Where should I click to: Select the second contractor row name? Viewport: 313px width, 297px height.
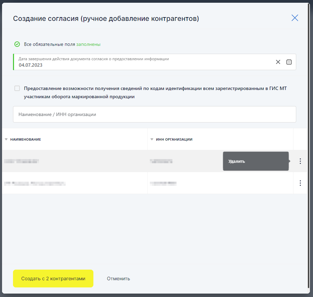(35, 183)
